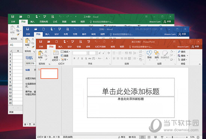Screen dimensions: 206x139
Task: Click Arrange icon in PowerPoint drawing group
Action: click(x=157, y=53)
